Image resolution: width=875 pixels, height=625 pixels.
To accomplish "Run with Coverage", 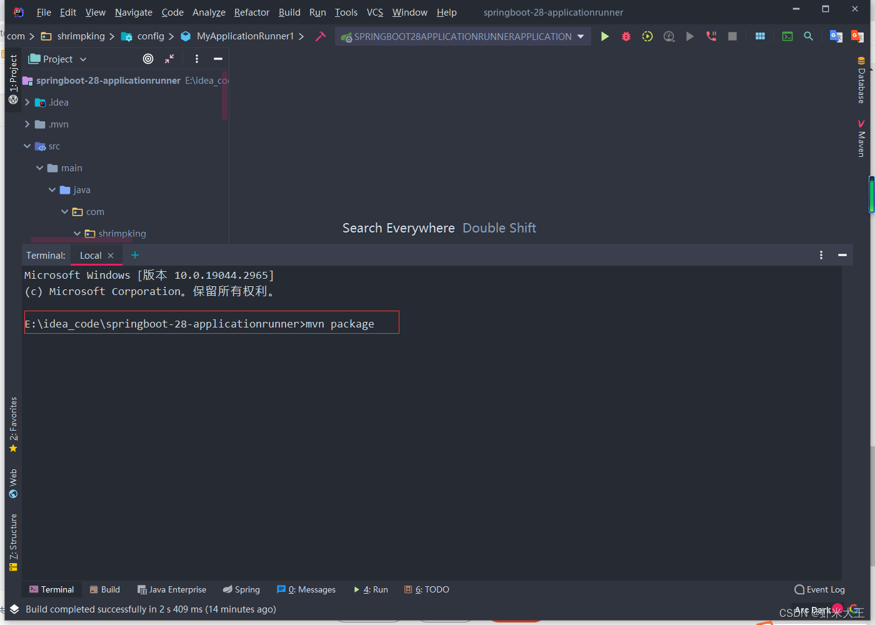I will [x=647, y=36].
